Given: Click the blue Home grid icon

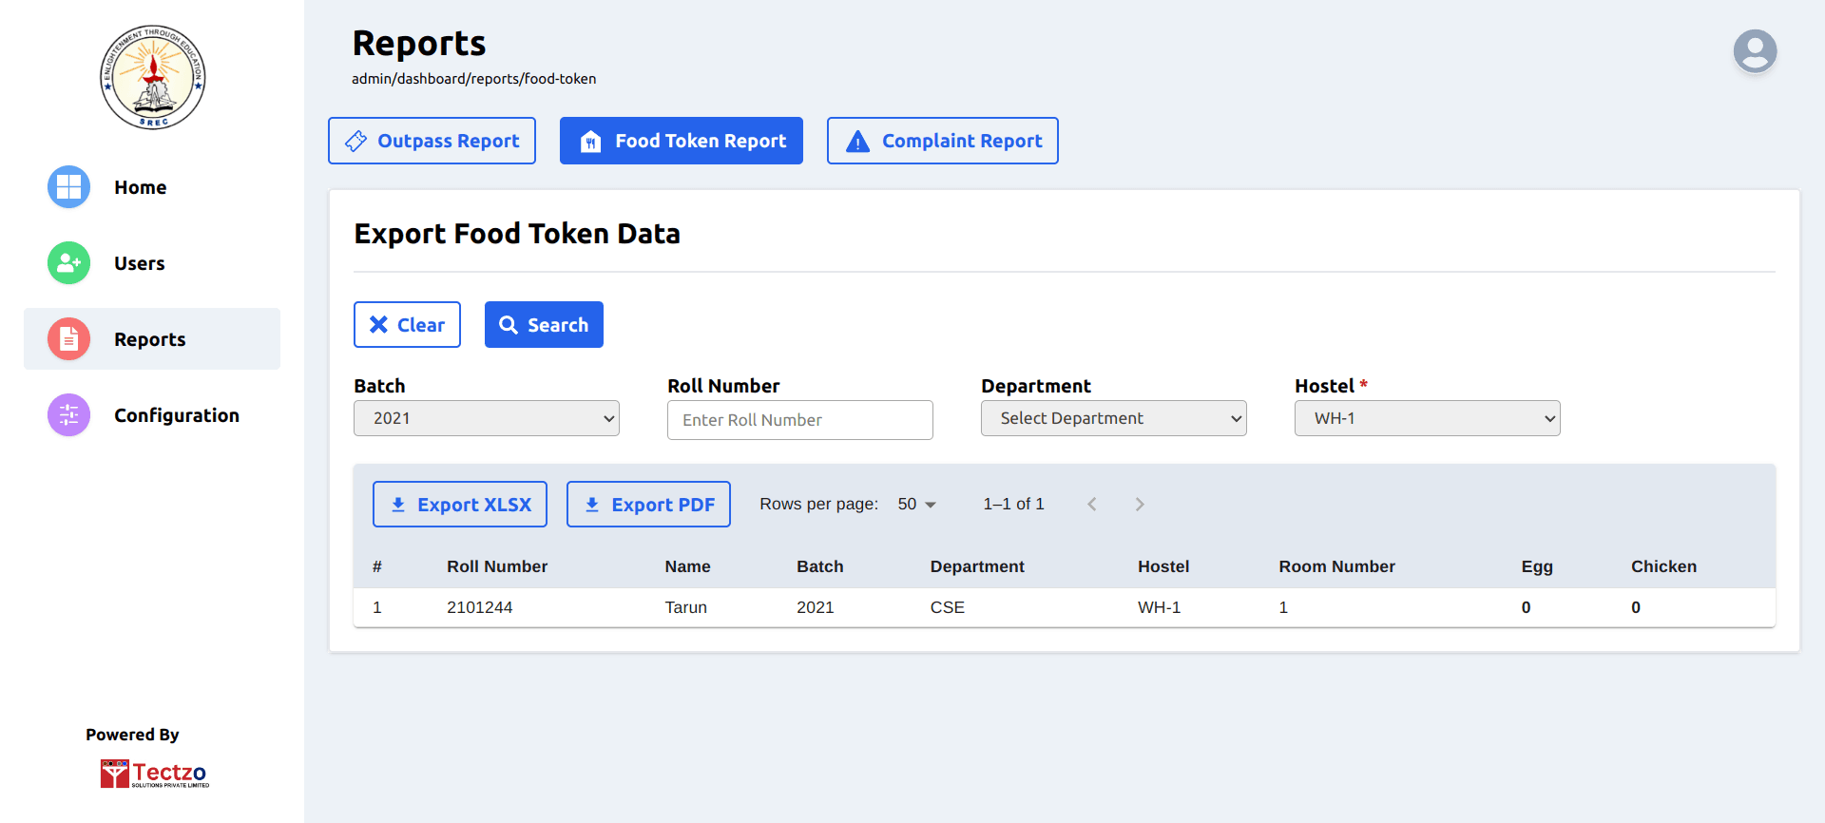Looking at the screenshot, I should [68, 187].
